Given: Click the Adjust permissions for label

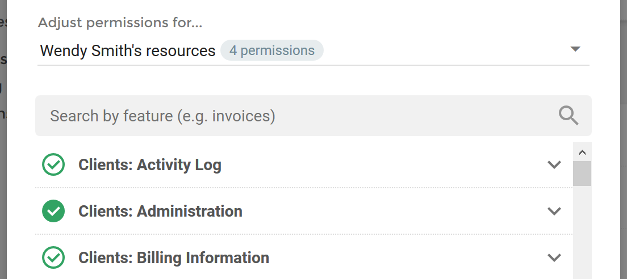Looking at the screenshot, I should pos(120,23).
